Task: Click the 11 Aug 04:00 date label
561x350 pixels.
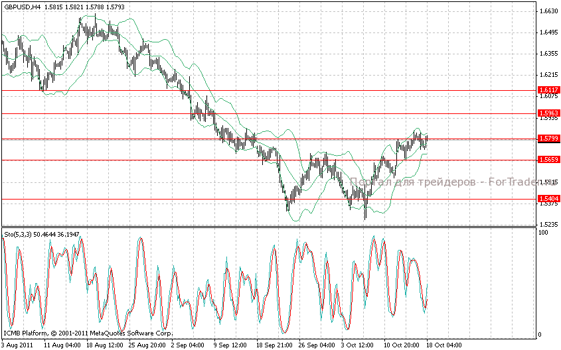Action: pos(62,345)
